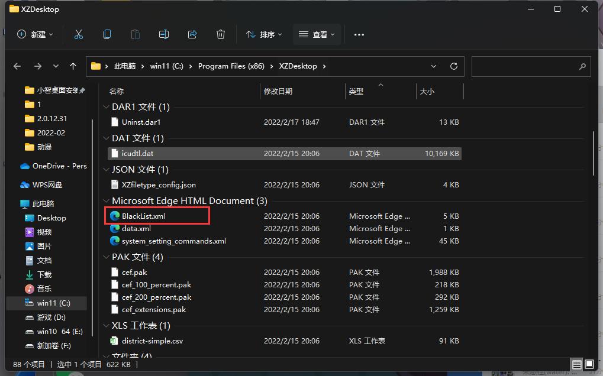Open the 新建 (New) dropdown
Image resolution: width=603 pixels, height=376 pixels.
pyautogui.click(x=36, y=34)
